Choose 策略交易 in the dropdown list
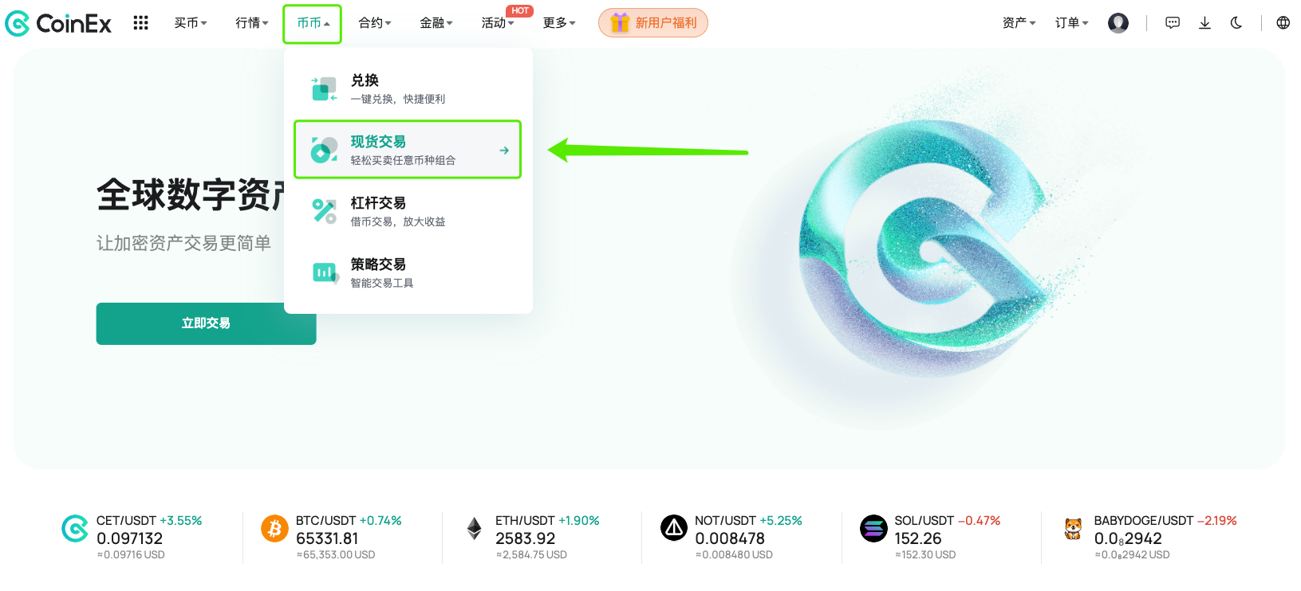Screen dimensions: 1301x591 coord(407,272)
